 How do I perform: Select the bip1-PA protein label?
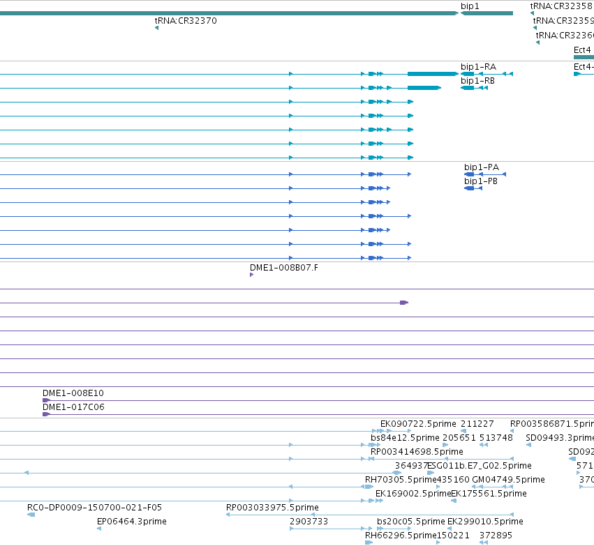pyautogui.click(x=482, y=167)
